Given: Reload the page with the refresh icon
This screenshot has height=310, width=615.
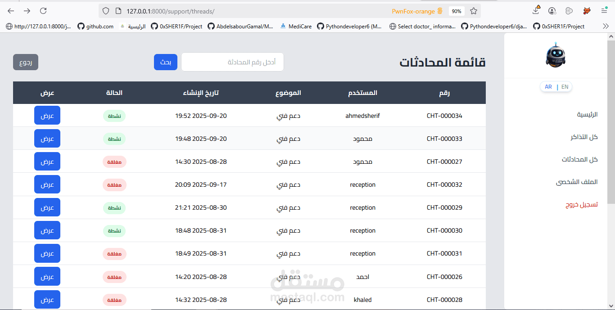Looking at the screenshot, I should pos(43,11).
